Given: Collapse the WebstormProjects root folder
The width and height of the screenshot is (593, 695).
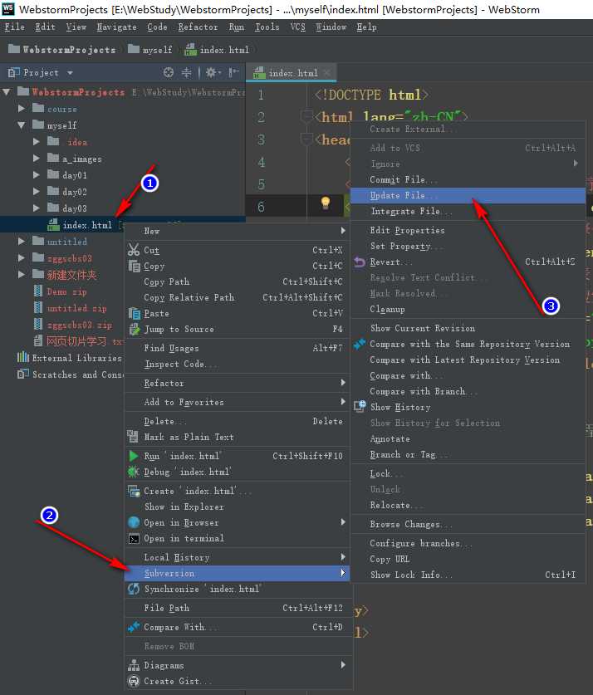Looking at the screenshot, I should [7, 91].
